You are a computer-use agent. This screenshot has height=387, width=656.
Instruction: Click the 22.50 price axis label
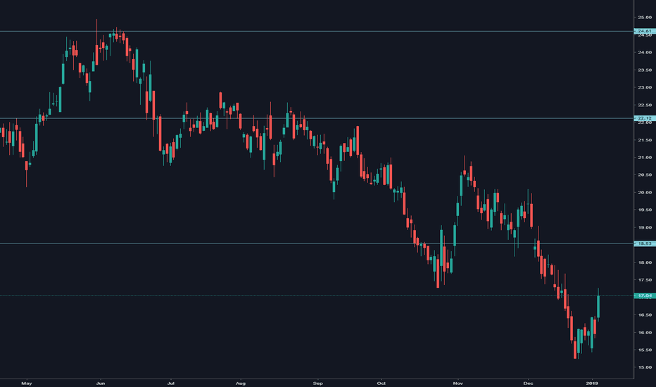pyautogui.click(x=645, y=105)
